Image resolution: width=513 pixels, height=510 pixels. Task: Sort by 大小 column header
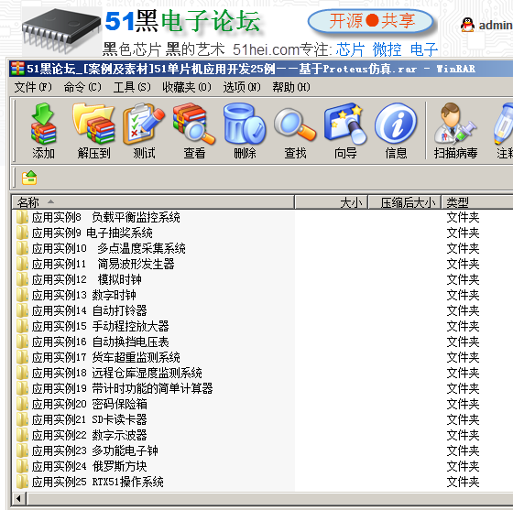[x=332, y=202]
